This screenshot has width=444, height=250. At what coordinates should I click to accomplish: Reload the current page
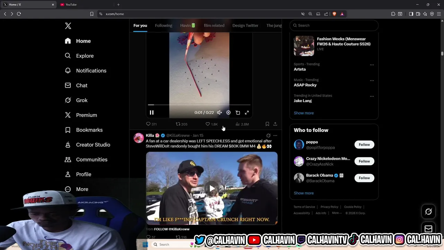coord(19,14)
